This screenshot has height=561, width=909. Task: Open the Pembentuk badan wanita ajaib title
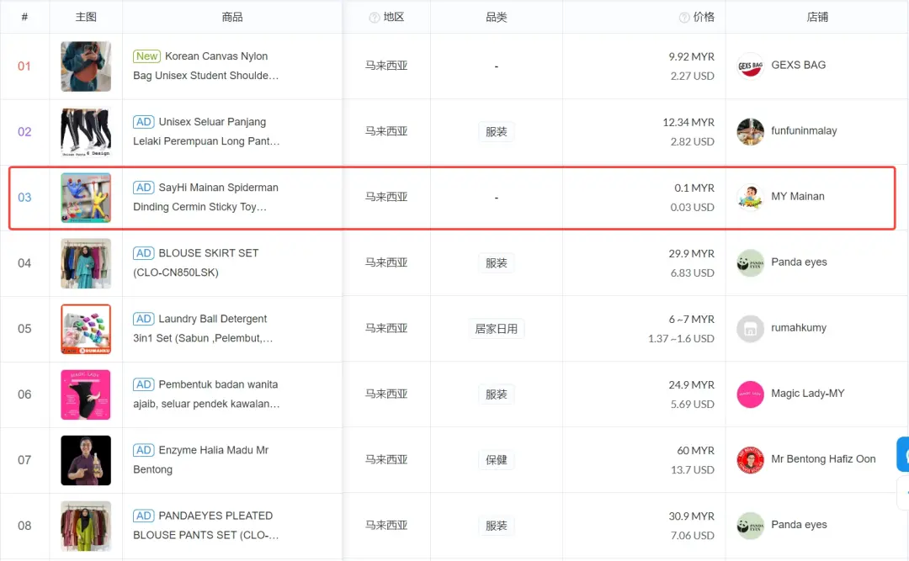pyautogui.click(x=206, y=394)
